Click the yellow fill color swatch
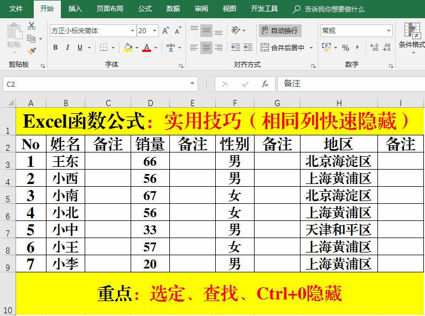This screenshot has width=425, height=316. [x=128, y=48]
